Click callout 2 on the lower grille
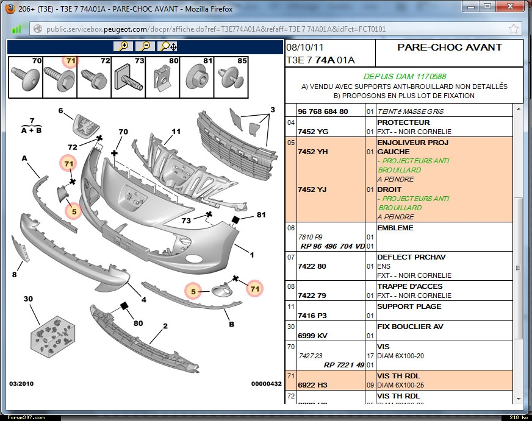 pos(165,326)
